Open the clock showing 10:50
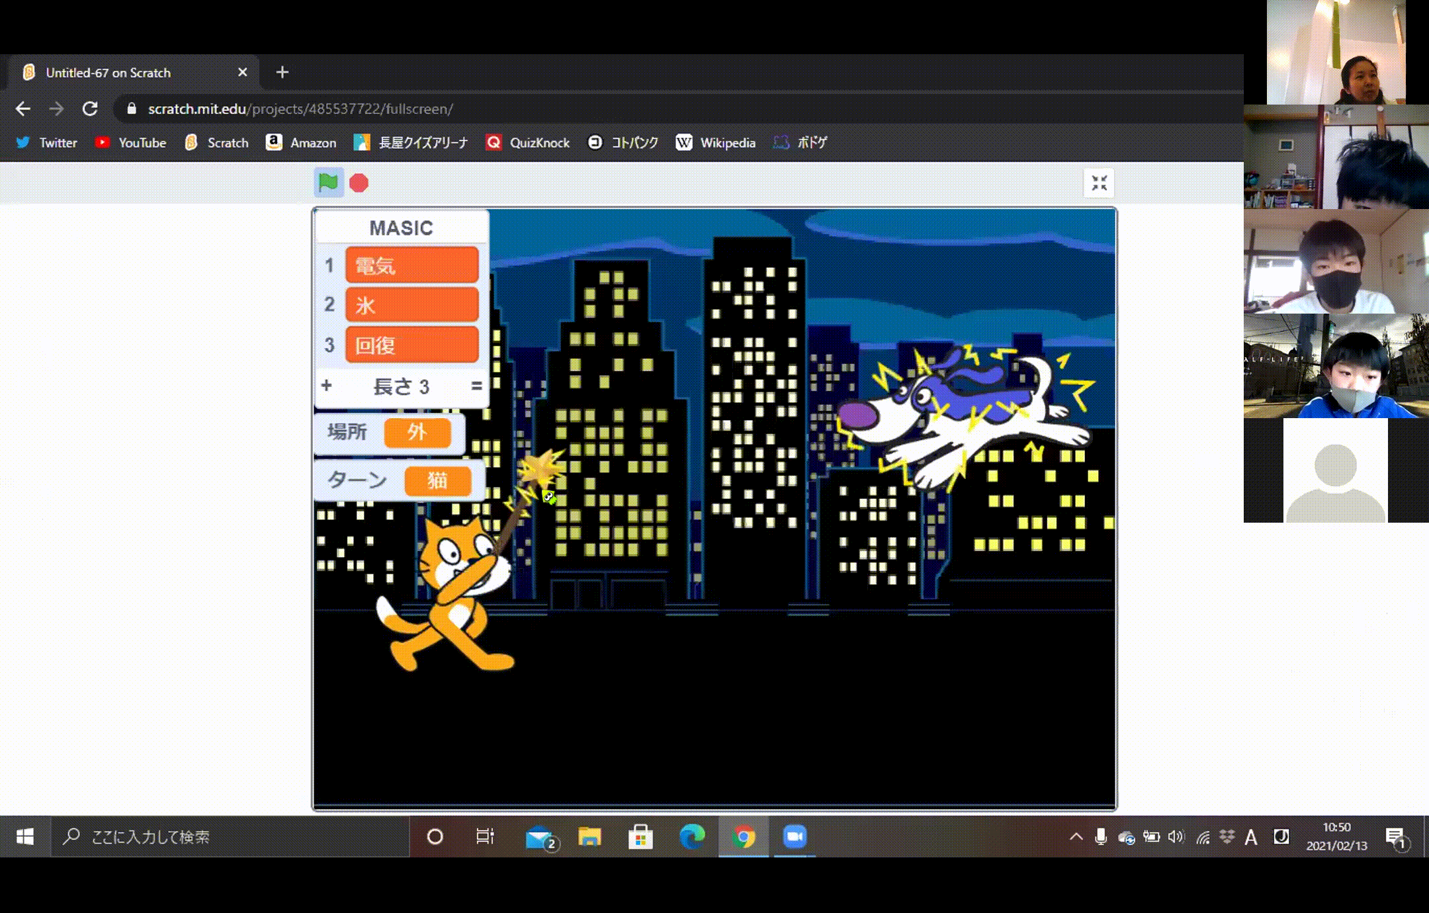Viewport: 1429px width, 913px height. (x=1336, y=837)
